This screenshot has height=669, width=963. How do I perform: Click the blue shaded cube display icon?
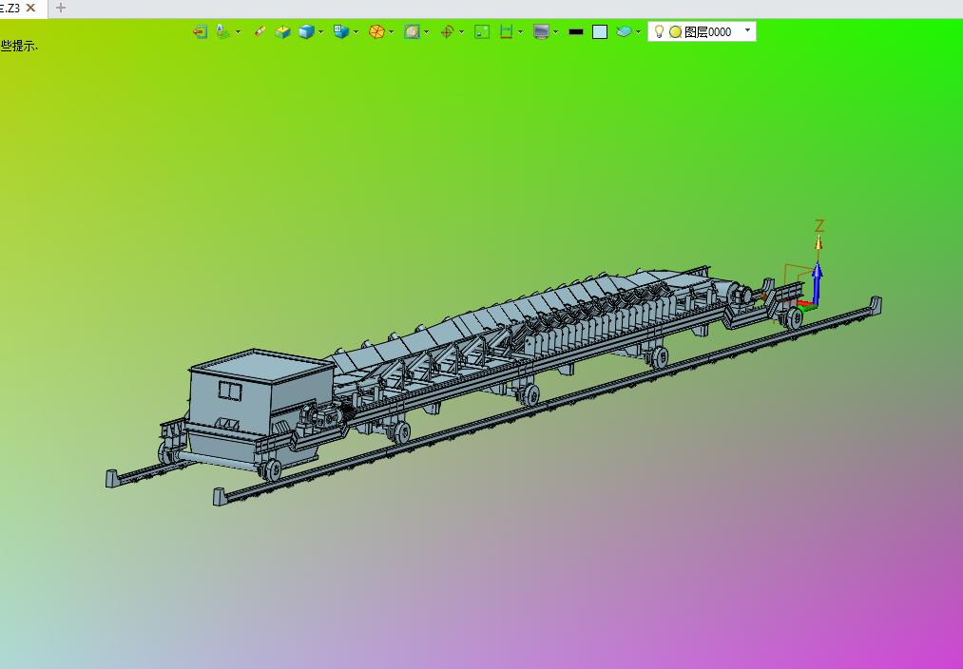(x=306, y=31)
